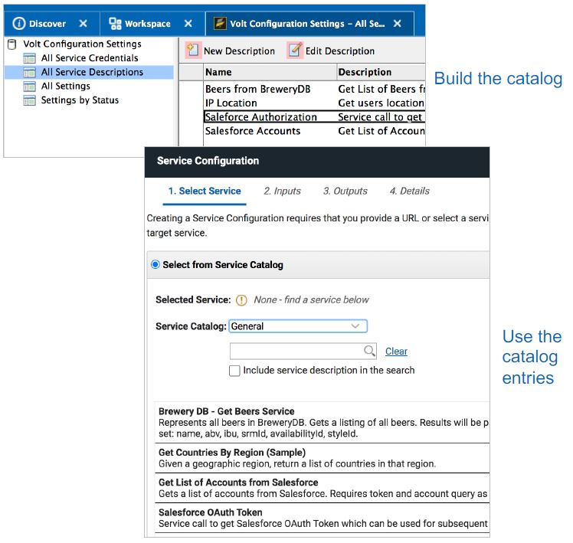Screen dimensions: 573x543
Task: Close the Volt Configuration Settings tab
Action: pos(398,24)
